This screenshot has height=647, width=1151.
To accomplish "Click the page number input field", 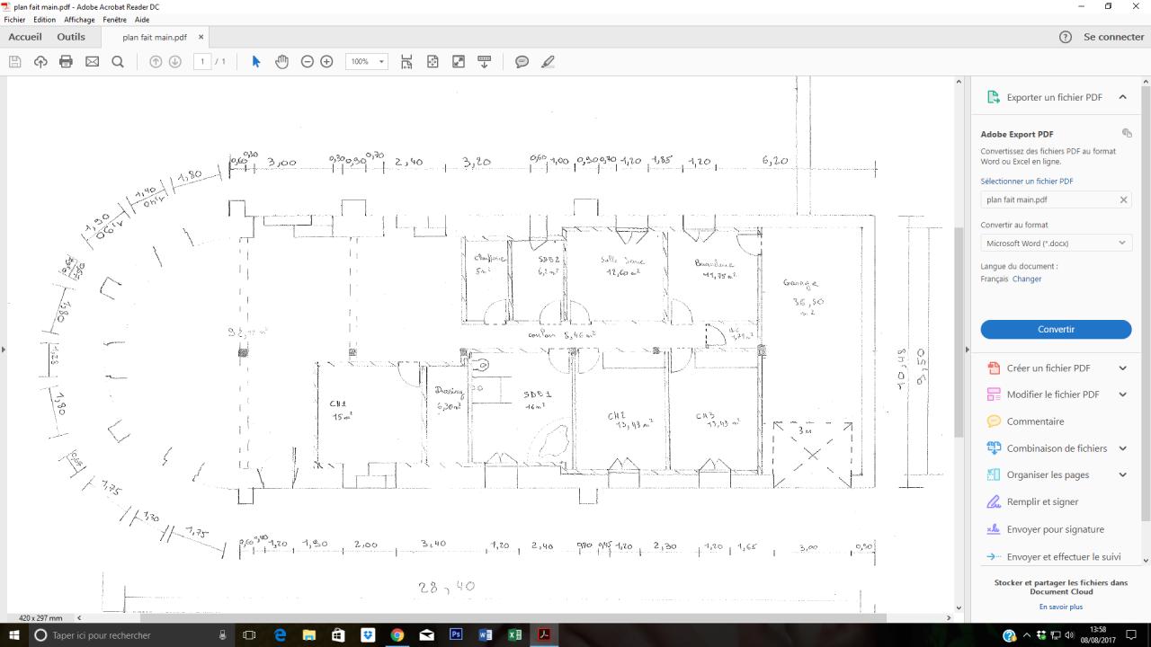I will tap(202, 61).
